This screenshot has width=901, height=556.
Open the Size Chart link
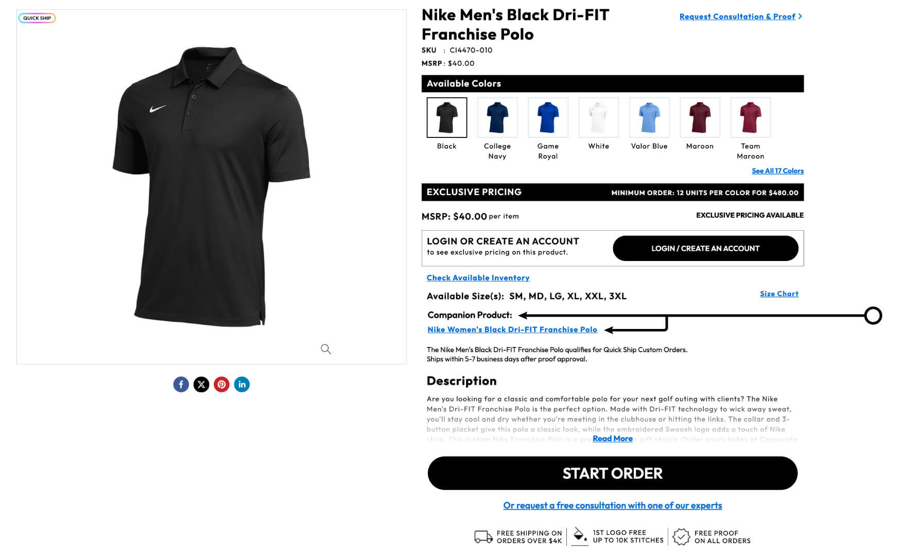pyautogui.click(x=779, y=293)
